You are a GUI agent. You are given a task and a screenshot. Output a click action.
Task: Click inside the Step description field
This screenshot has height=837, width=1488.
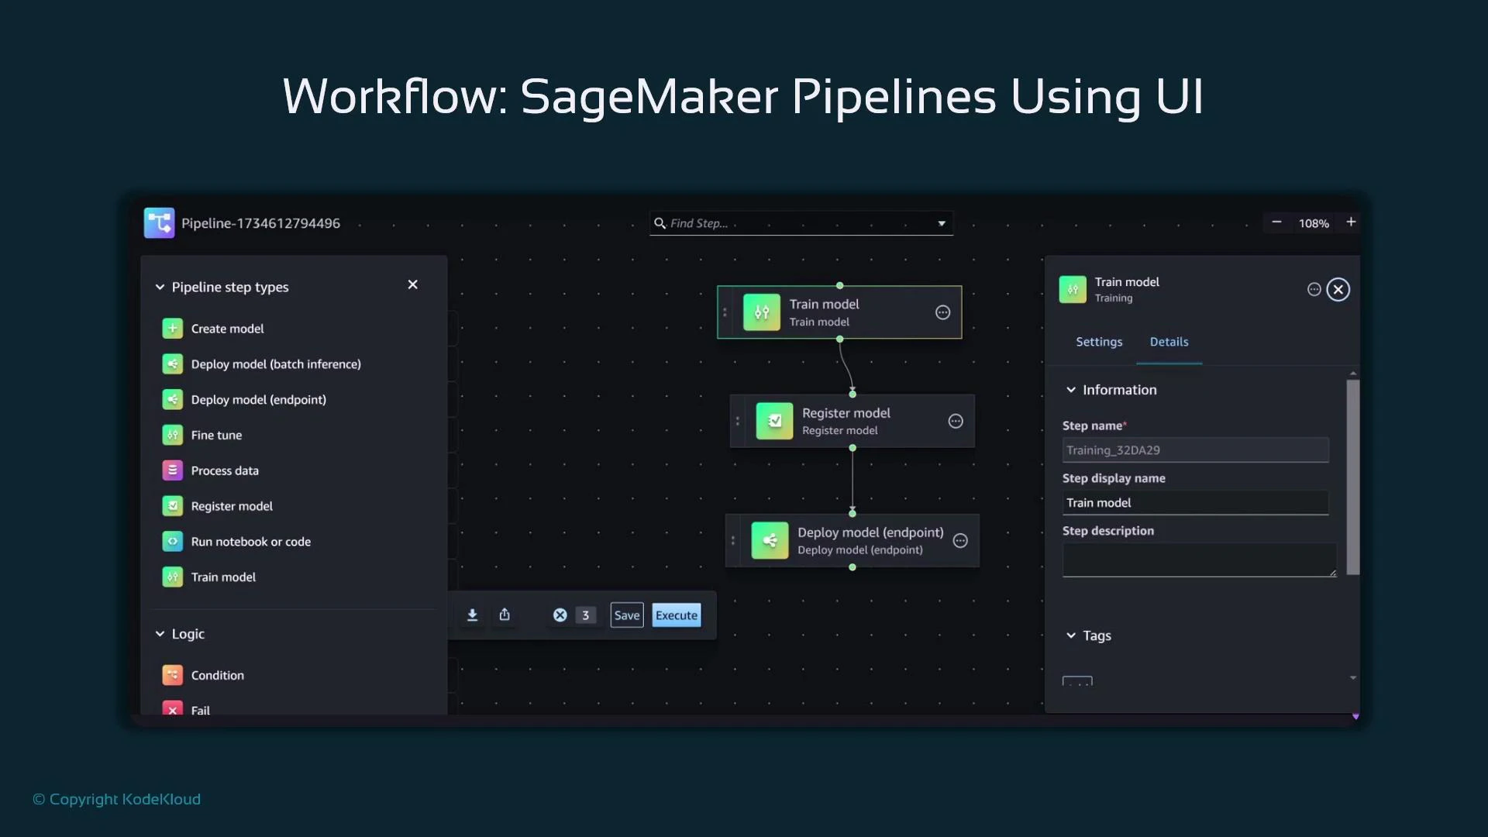tap(1197, 560)
